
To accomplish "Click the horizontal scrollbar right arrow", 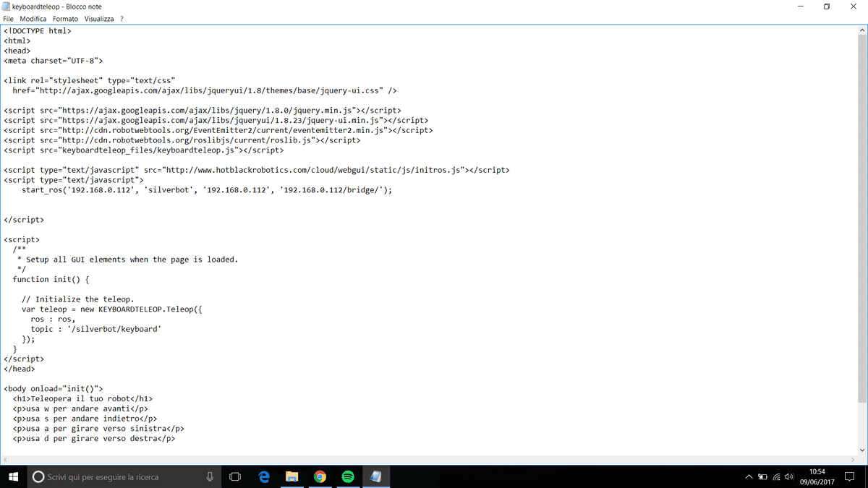I will click(851, 460).
